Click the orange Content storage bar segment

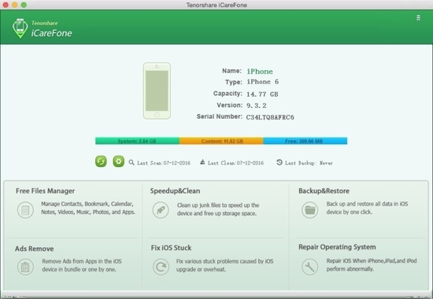coord(221,141)
